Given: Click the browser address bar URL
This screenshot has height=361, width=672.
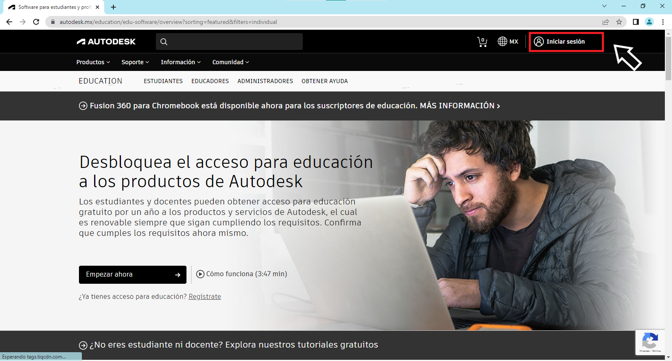Looking at the screenshot, I should [x=168, y=22].
